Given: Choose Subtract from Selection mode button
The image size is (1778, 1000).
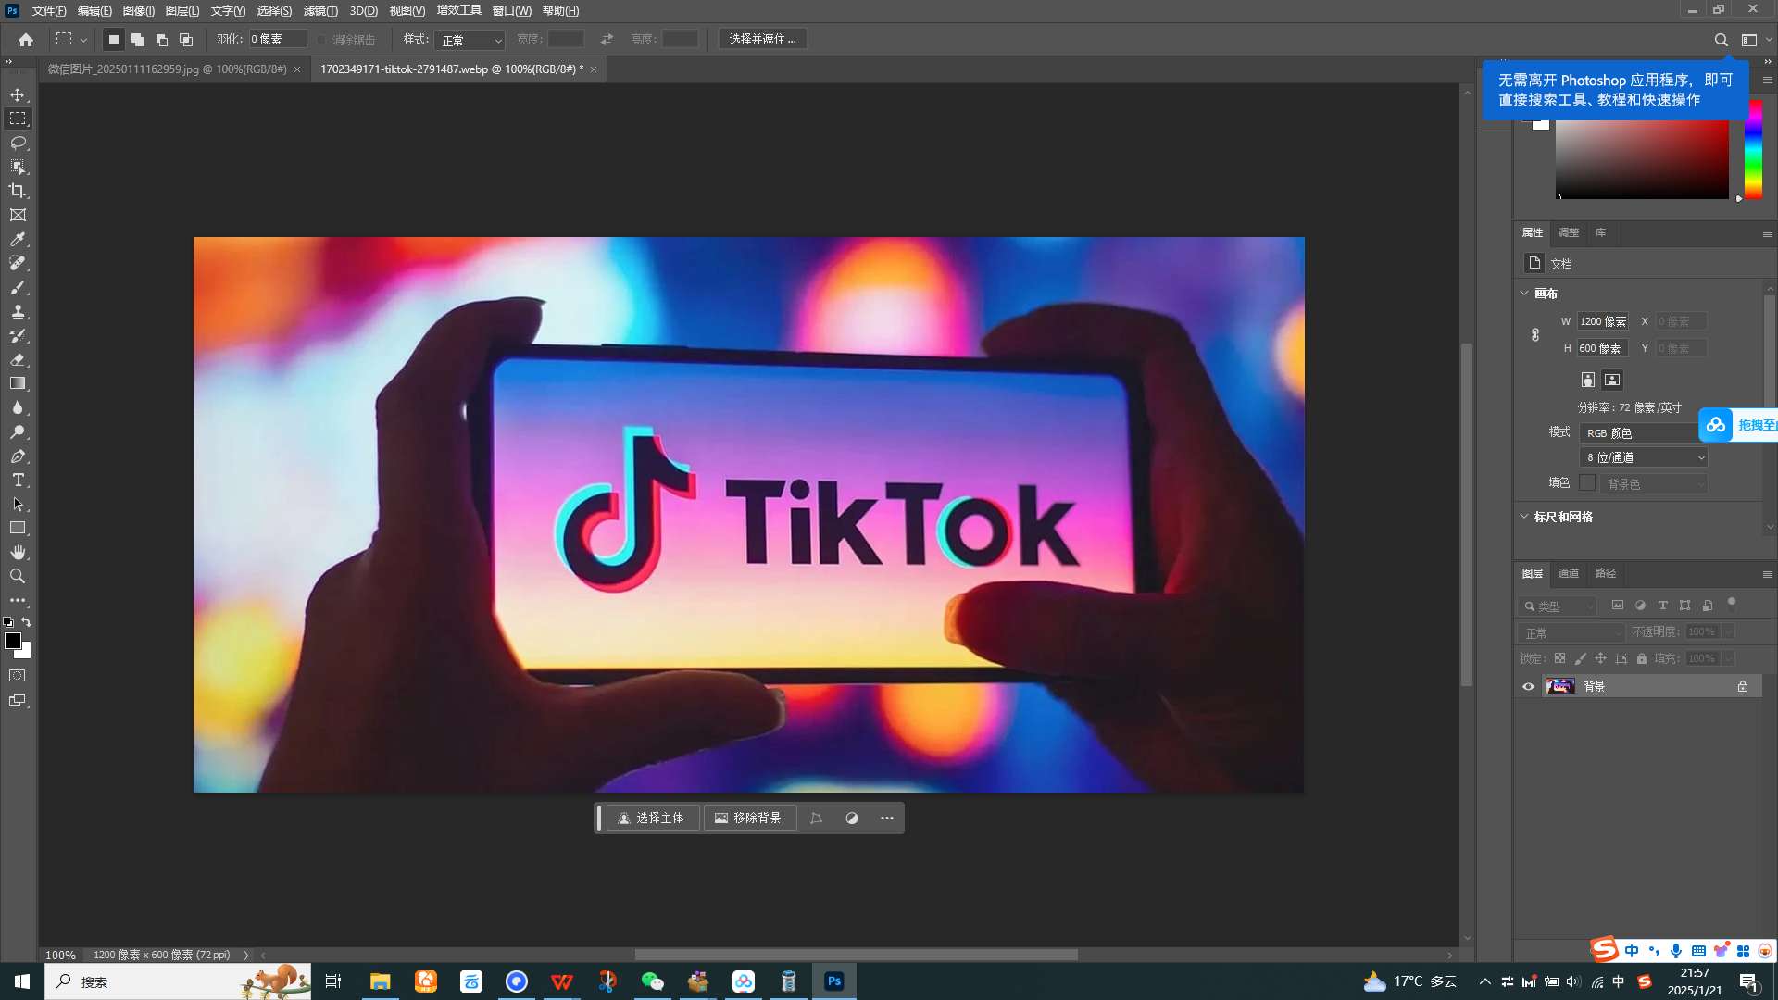Looking at the screenshot, I should pyautogui.click(x=162, y=40).
